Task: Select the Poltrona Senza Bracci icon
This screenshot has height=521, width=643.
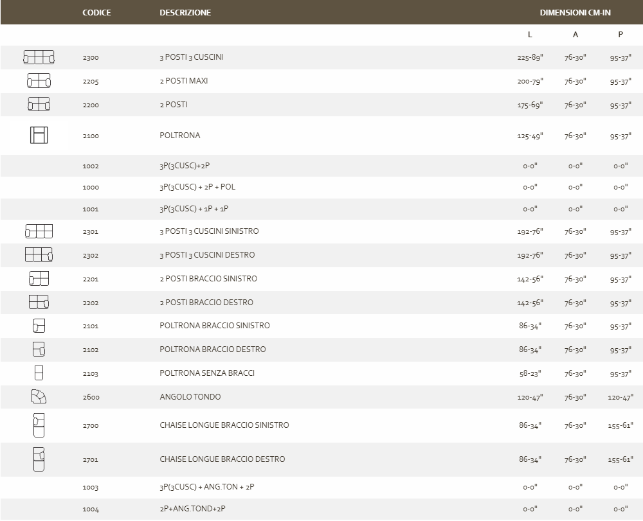Action: [x=39, y=373]
